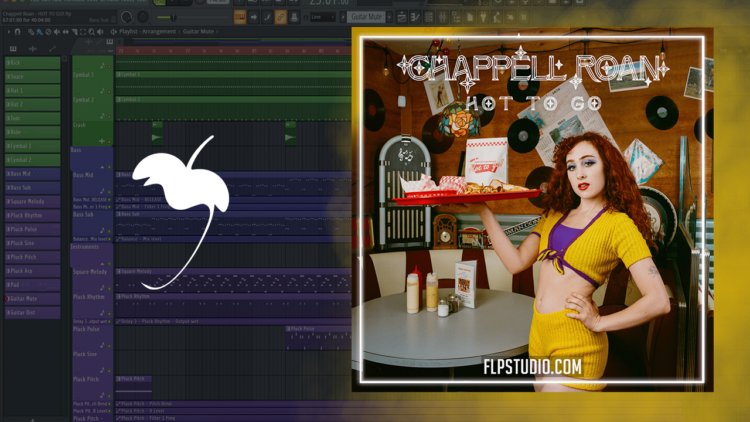Image resolution: width=750 pixels, height=422 pixels.
Task: Click bar 81 on the timeline ruler
Action: click(254, 51)
